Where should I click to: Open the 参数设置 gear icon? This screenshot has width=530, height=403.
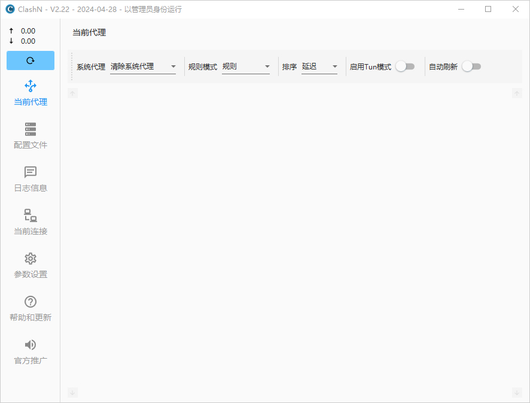tap(31, 259)
